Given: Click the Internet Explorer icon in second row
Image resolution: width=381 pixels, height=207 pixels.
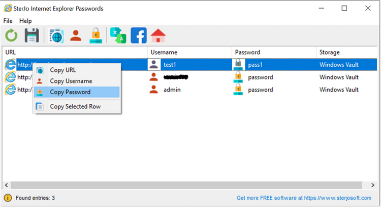Looking at the screenshot, I should coord(10,77).
